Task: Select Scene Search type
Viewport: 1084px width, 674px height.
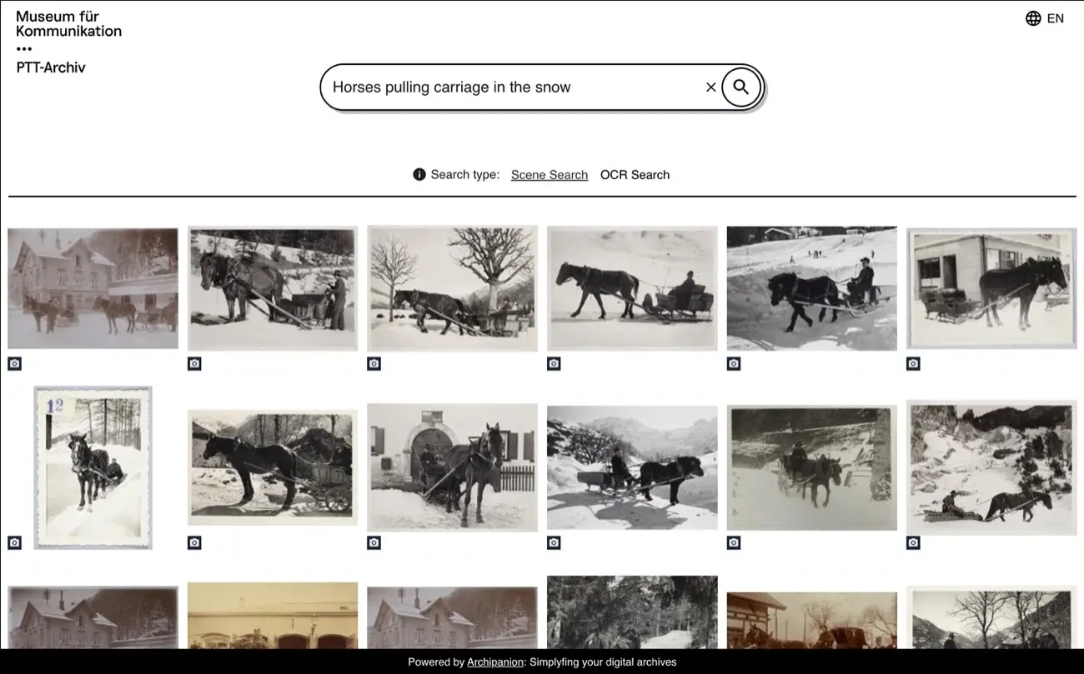Action: pyautogui.click(x=550, y=175)
